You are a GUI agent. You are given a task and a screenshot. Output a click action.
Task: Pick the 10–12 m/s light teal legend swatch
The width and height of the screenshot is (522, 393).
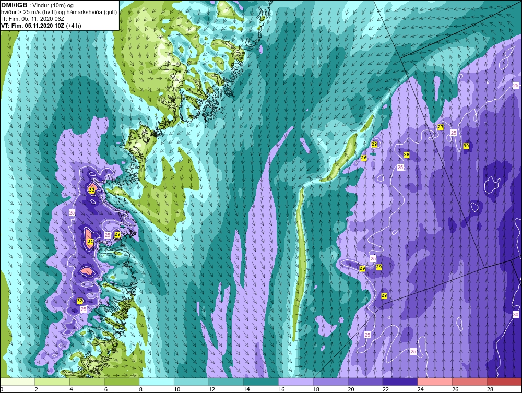pyautogui.click(x=191, y=382)
